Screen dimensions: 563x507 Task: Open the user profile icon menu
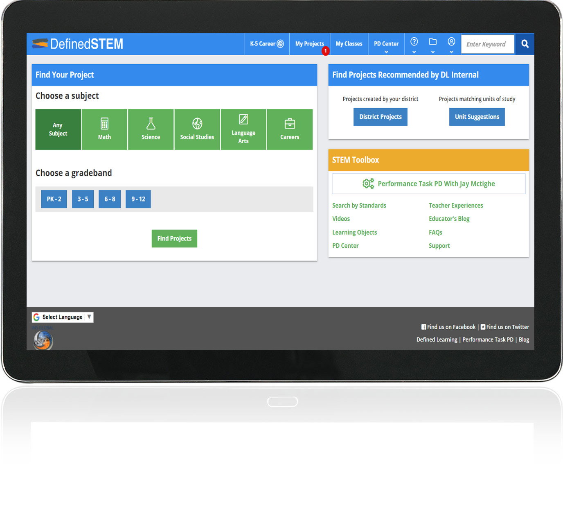click(451, 44)
